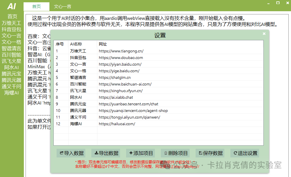The height and width of the screenshot is (177, 291).
Task: Close the 设置 dialog with the X
Action: pyautogui.click(x=264, y=34)
